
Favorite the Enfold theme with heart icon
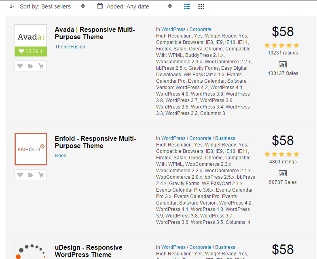(20, 175)
